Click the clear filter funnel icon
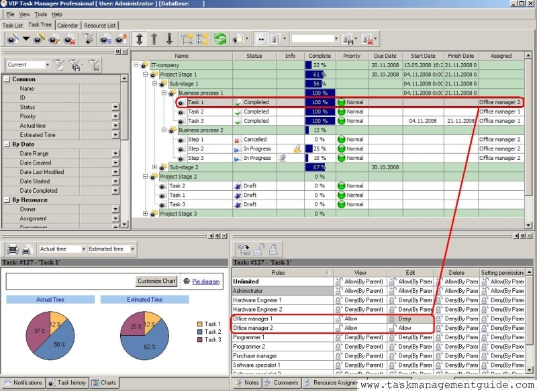Image resolution: width=537 pixels, height=391 pixels. click(94, 64)
